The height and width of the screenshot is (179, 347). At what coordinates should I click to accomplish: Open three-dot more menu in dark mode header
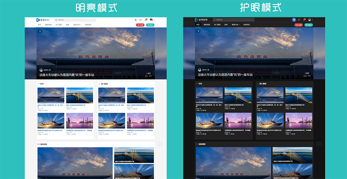tap(312, 20)
